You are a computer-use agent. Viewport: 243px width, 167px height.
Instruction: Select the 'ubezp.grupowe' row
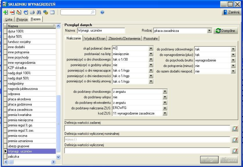pyautogui.click(x=32, y=146)
